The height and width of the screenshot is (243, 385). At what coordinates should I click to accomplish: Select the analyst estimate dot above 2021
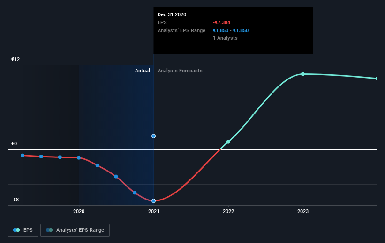[153, 136]
